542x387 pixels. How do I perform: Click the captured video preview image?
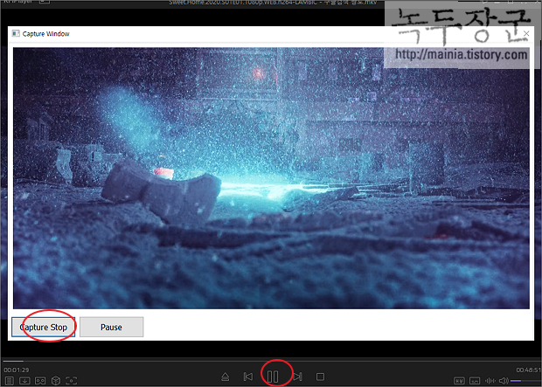pyautogui.click(x=271, y=178)
